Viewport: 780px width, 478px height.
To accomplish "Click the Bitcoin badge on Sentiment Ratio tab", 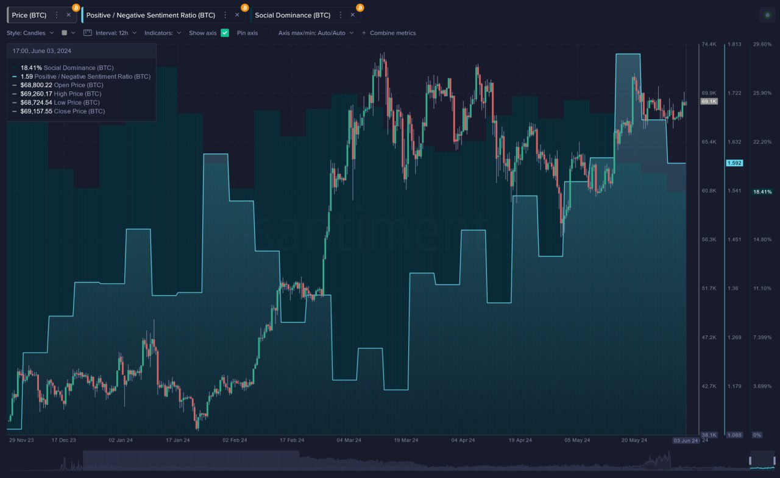I will 244,7.
